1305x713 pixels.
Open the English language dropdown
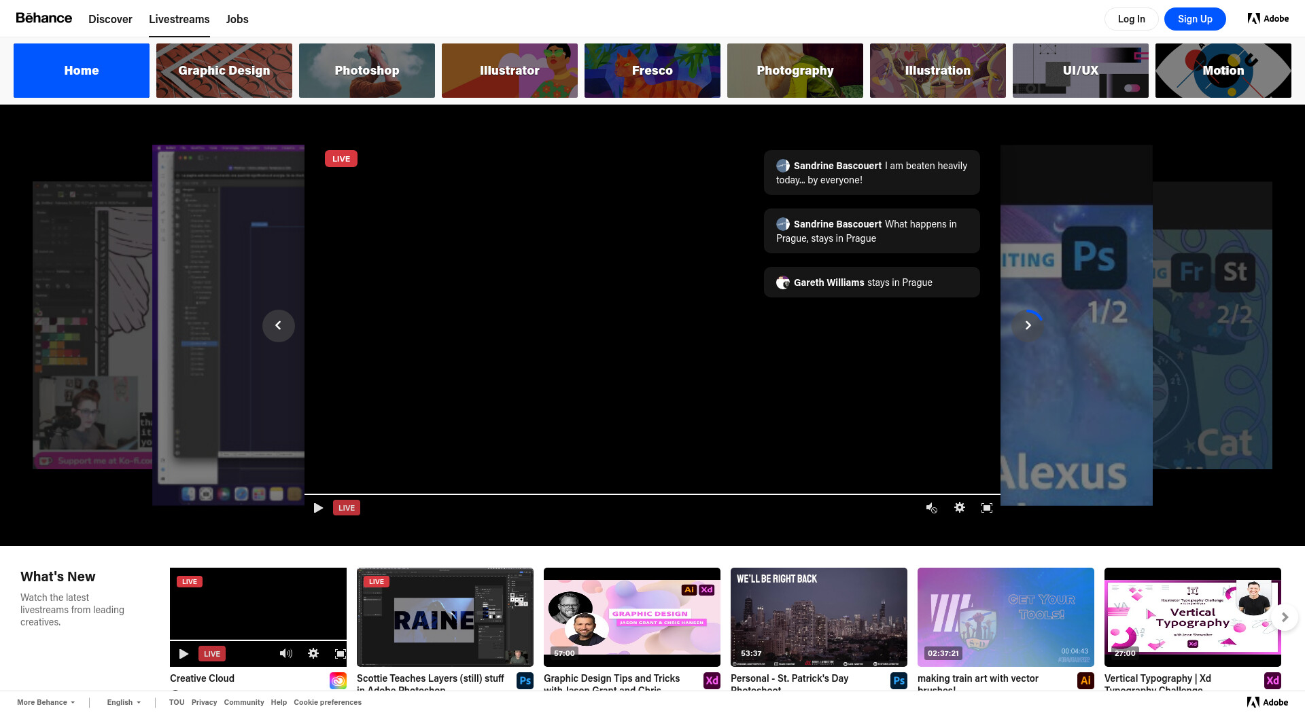pyautogui.click(x=124, y=702)
